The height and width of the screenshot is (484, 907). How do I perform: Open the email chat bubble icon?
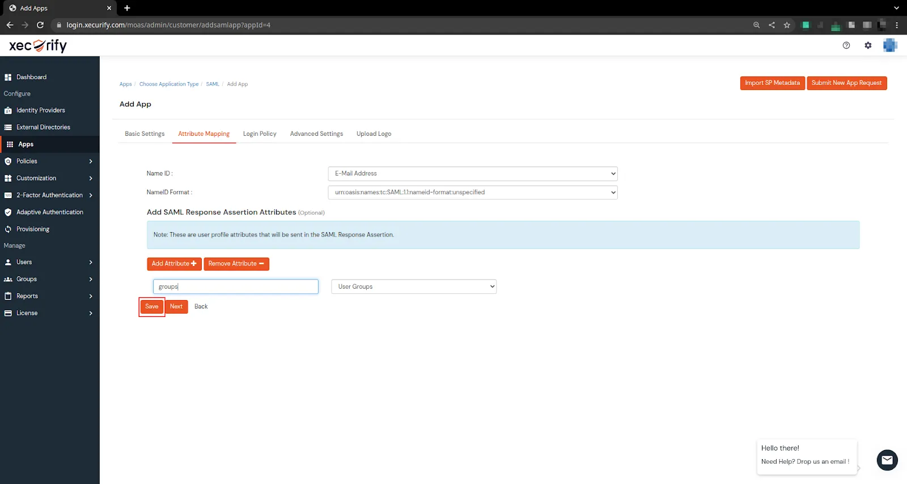[x=887, y=460]
